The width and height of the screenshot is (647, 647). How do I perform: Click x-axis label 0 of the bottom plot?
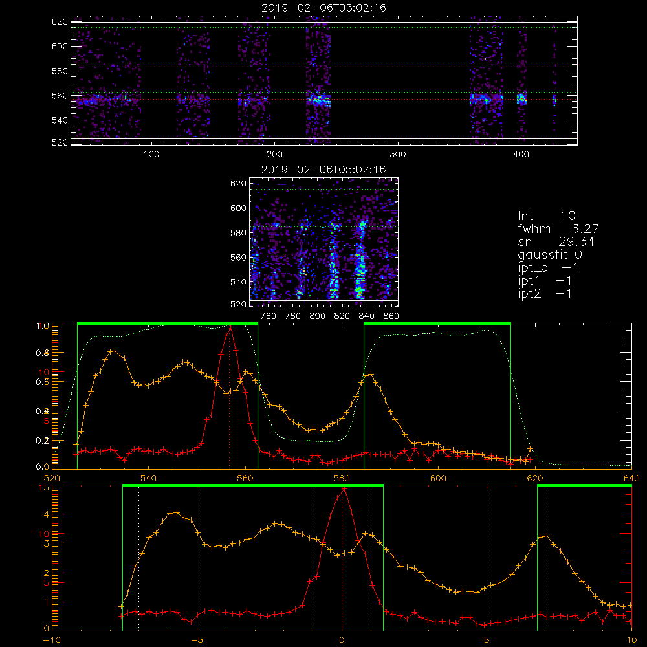342,640
